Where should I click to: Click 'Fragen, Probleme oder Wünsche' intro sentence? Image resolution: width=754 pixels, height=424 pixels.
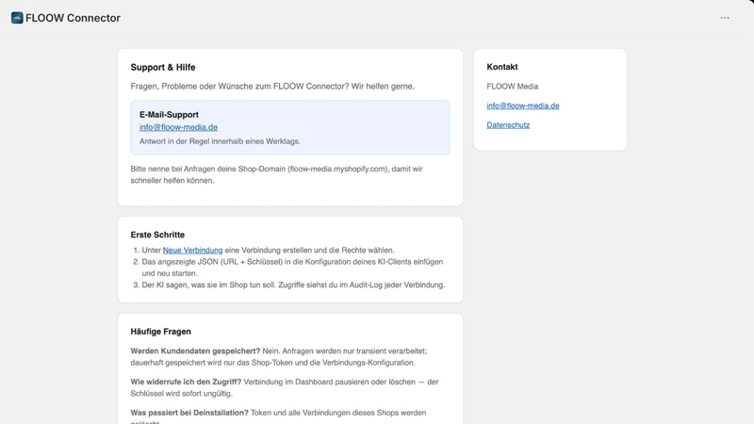coord(272,87)
